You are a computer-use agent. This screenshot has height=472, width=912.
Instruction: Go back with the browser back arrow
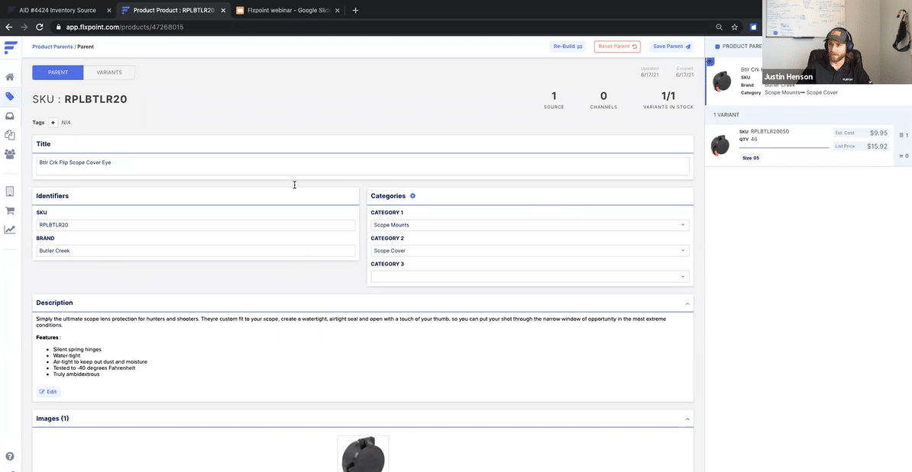(x=8, y=27)
